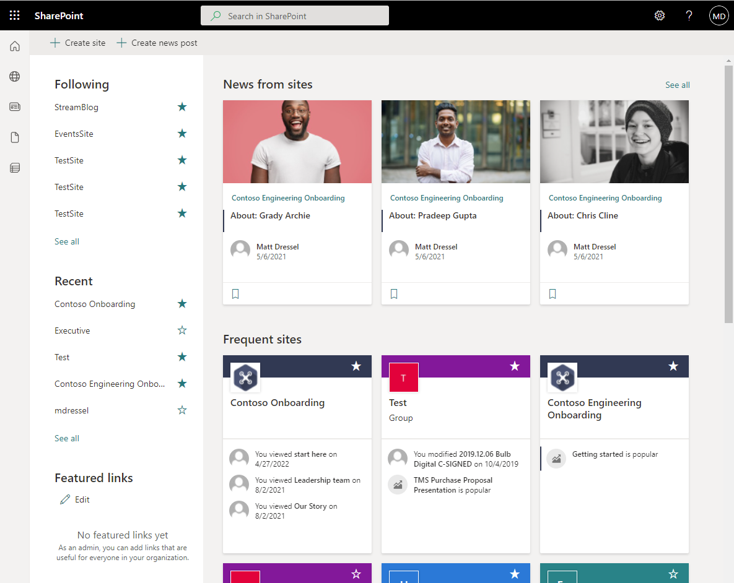Click the Pradeep Gupta news photo thumbnail
Viewport: 734px width, 583px height.
coord(456,141)
